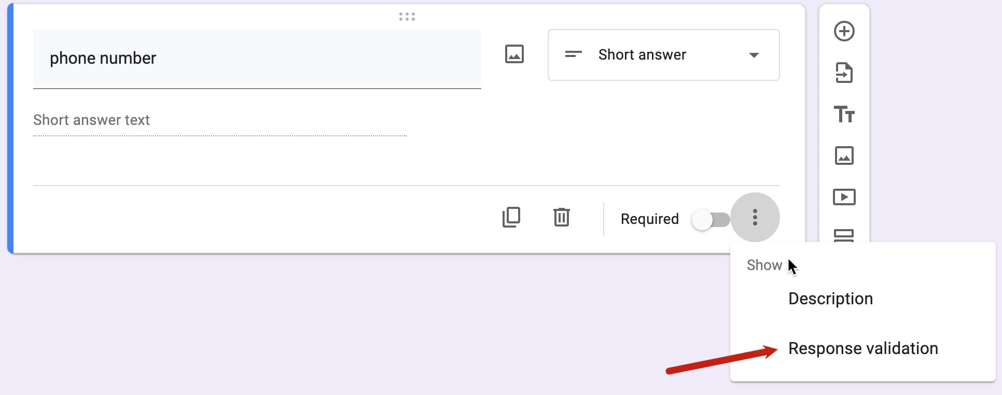This screenshot has width=1002, height=395.
Task: Select Response validation from the menu
Action: point(862,348)
